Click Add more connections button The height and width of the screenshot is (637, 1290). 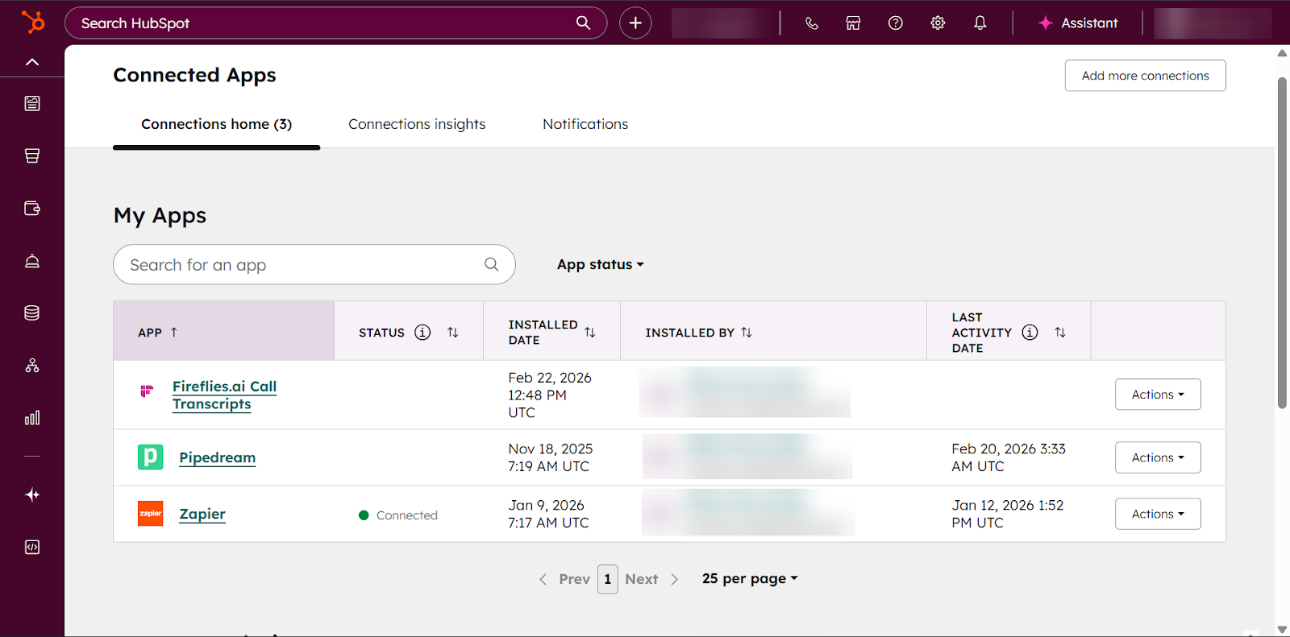[x=1145, y=76]
